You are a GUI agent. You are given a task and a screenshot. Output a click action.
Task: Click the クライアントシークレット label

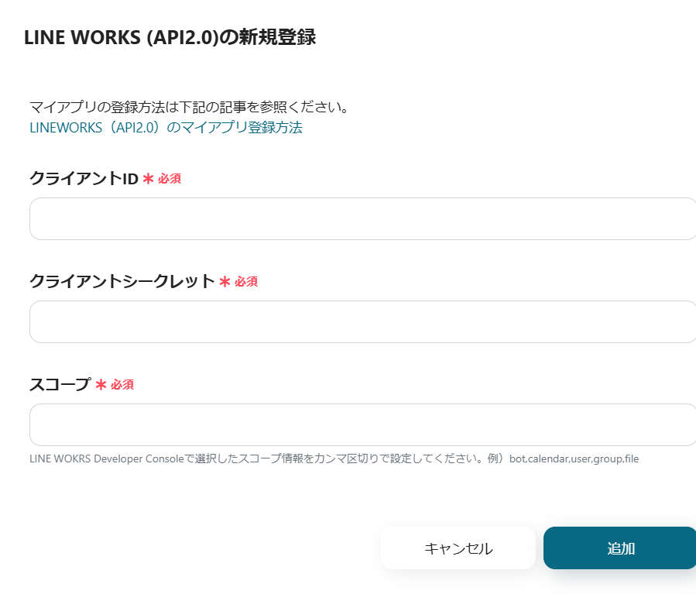click(122, 282)
